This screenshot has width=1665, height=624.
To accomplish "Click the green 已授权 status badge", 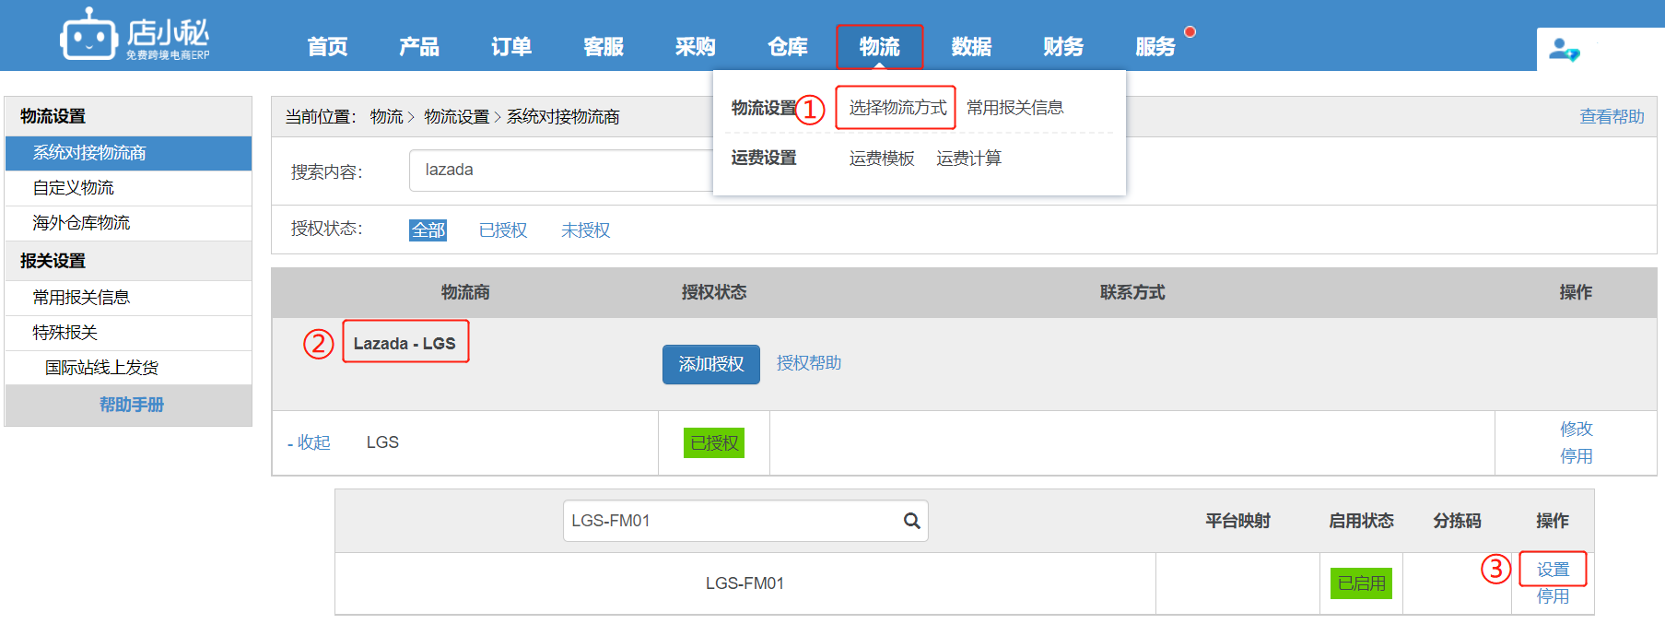I will coord(714,443).
